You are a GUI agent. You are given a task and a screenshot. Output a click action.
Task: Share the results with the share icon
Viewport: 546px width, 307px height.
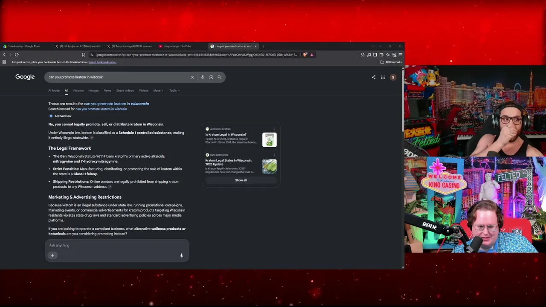[x=374, y=77]
